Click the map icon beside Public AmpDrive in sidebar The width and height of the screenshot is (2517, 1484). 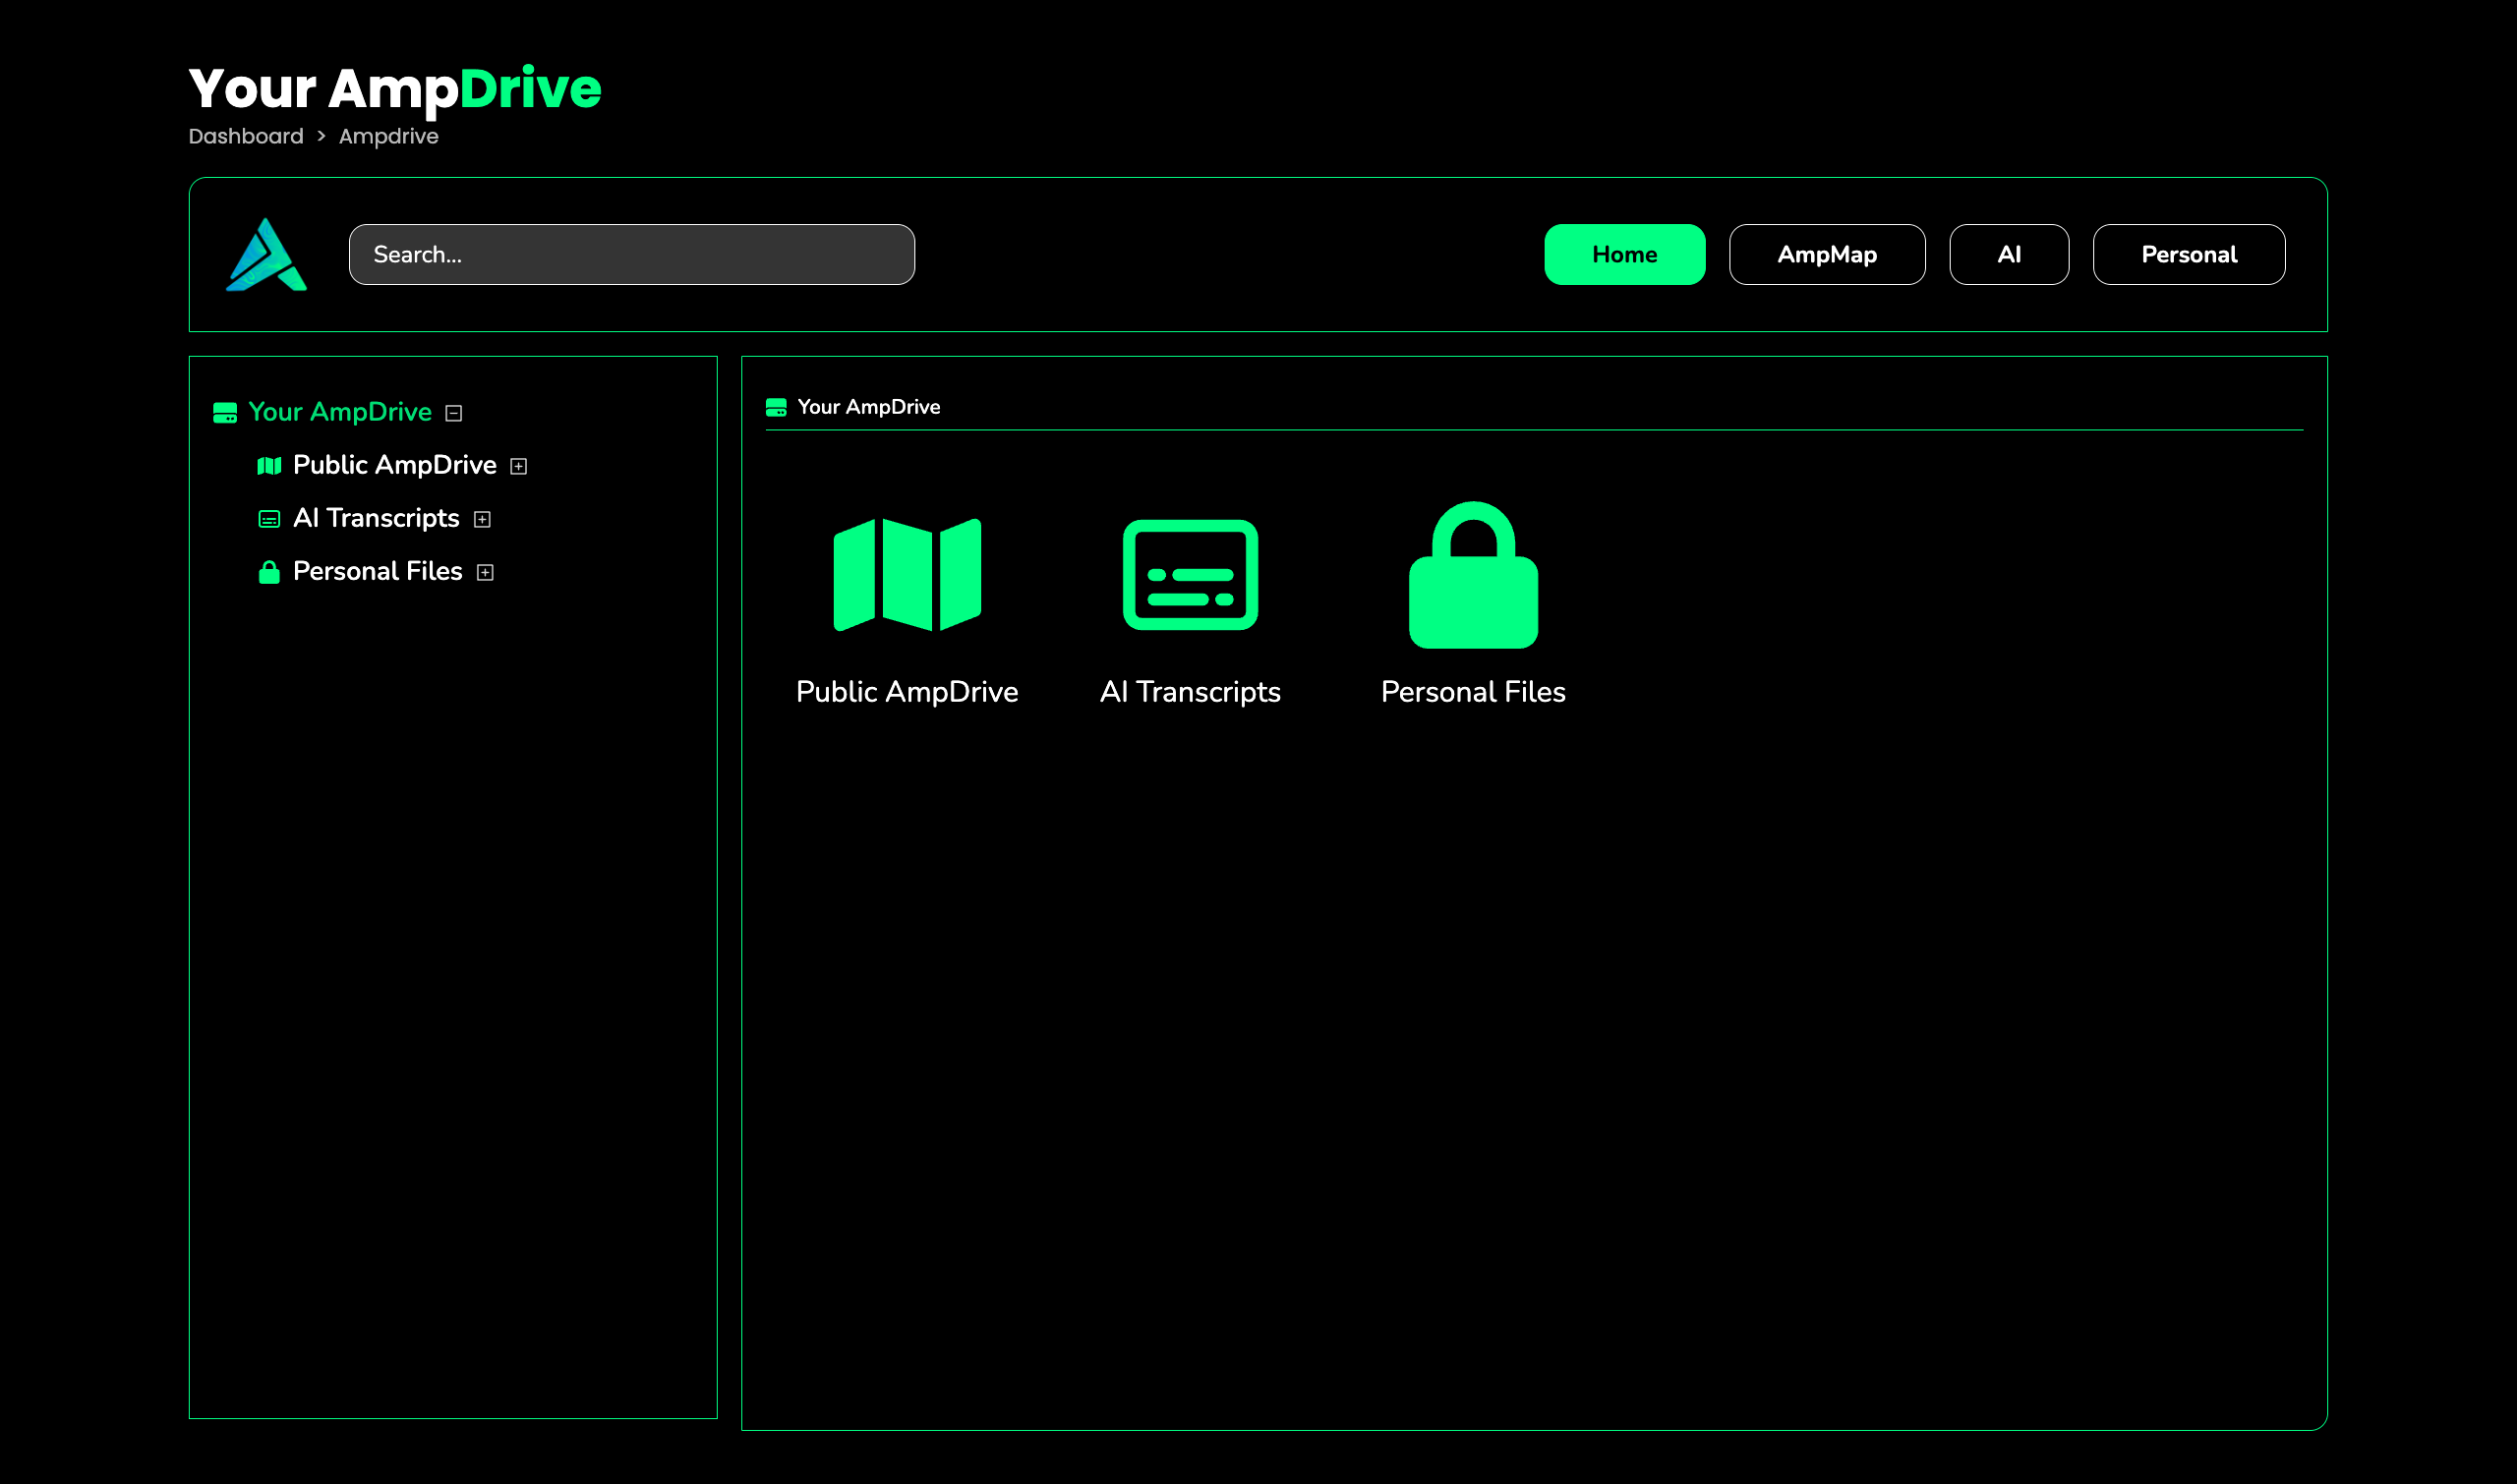click(269, 466)
